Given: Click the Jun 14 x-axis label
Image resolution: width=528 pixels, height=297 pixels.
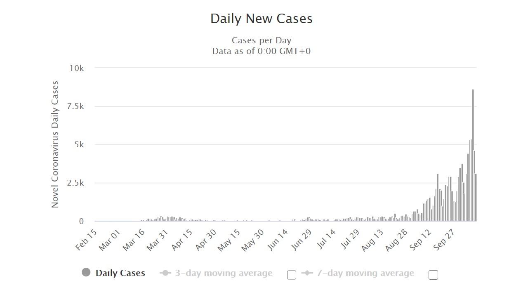Looking at the screenshot, I should point(278,240).
